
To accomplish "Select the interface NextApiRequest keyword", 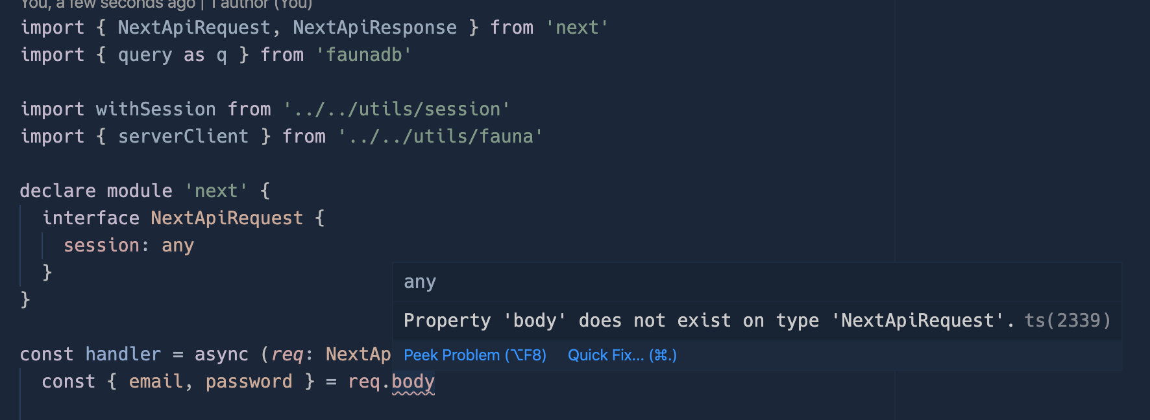I will 91,217.
